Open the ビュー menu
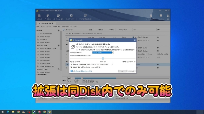The height and width of the screenshot is (114, 204). click(43, 27)
